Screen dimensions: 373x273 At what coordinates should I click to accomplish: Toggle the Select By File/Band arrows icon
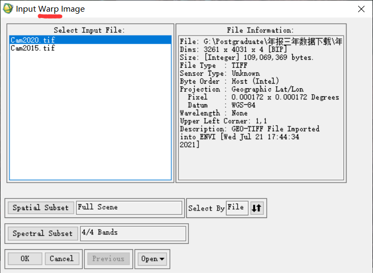(257, 208)
